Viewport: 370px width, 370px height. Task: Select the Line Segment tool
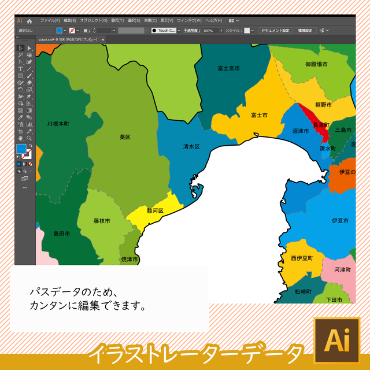[x=29, y=69]
